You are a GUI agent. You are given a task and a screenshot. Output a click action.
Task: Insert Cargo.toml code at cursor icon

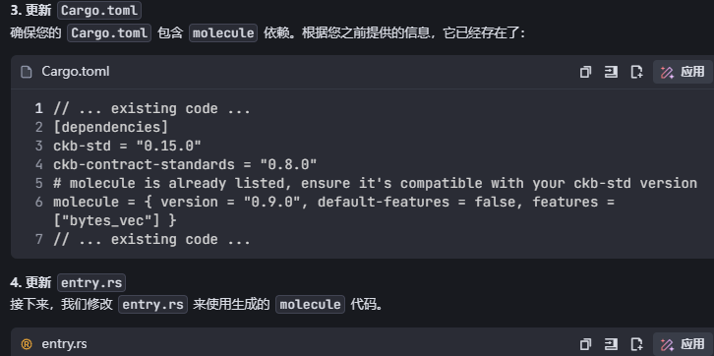tap(611, 72)
